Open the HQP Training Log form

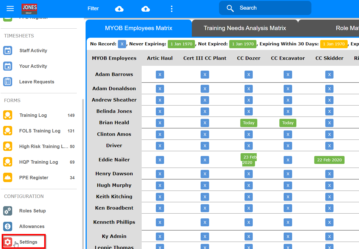coord(39,162)
